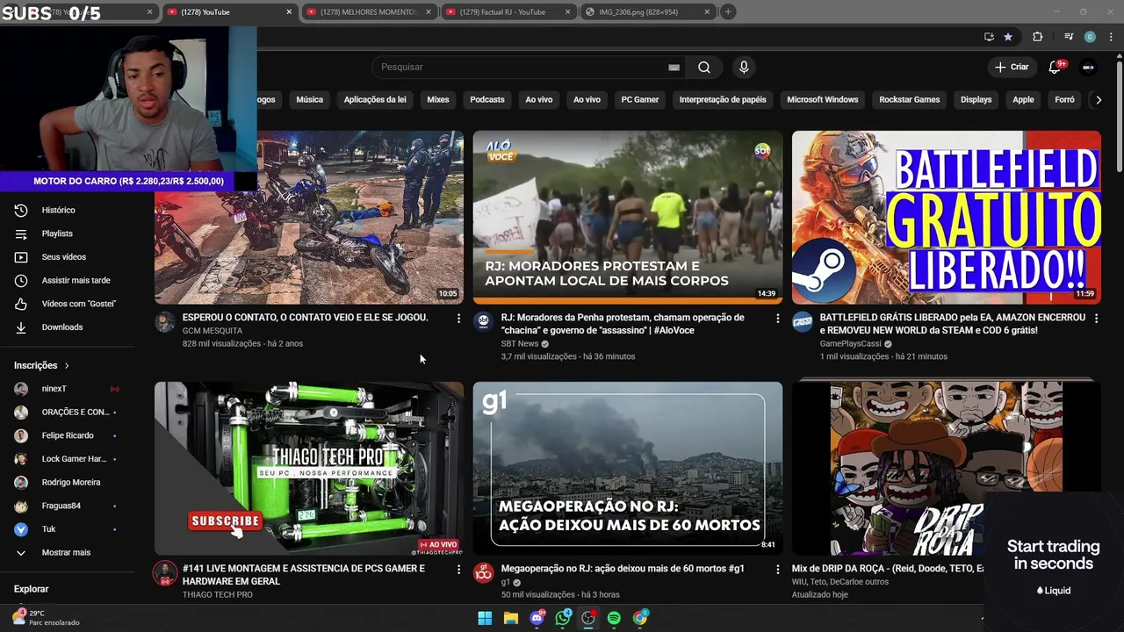The width and height of the screenshot is (1124, 632).
Task: Play the Megaoperação no RJ g1 thumbnail
Action: coord(627,468)
